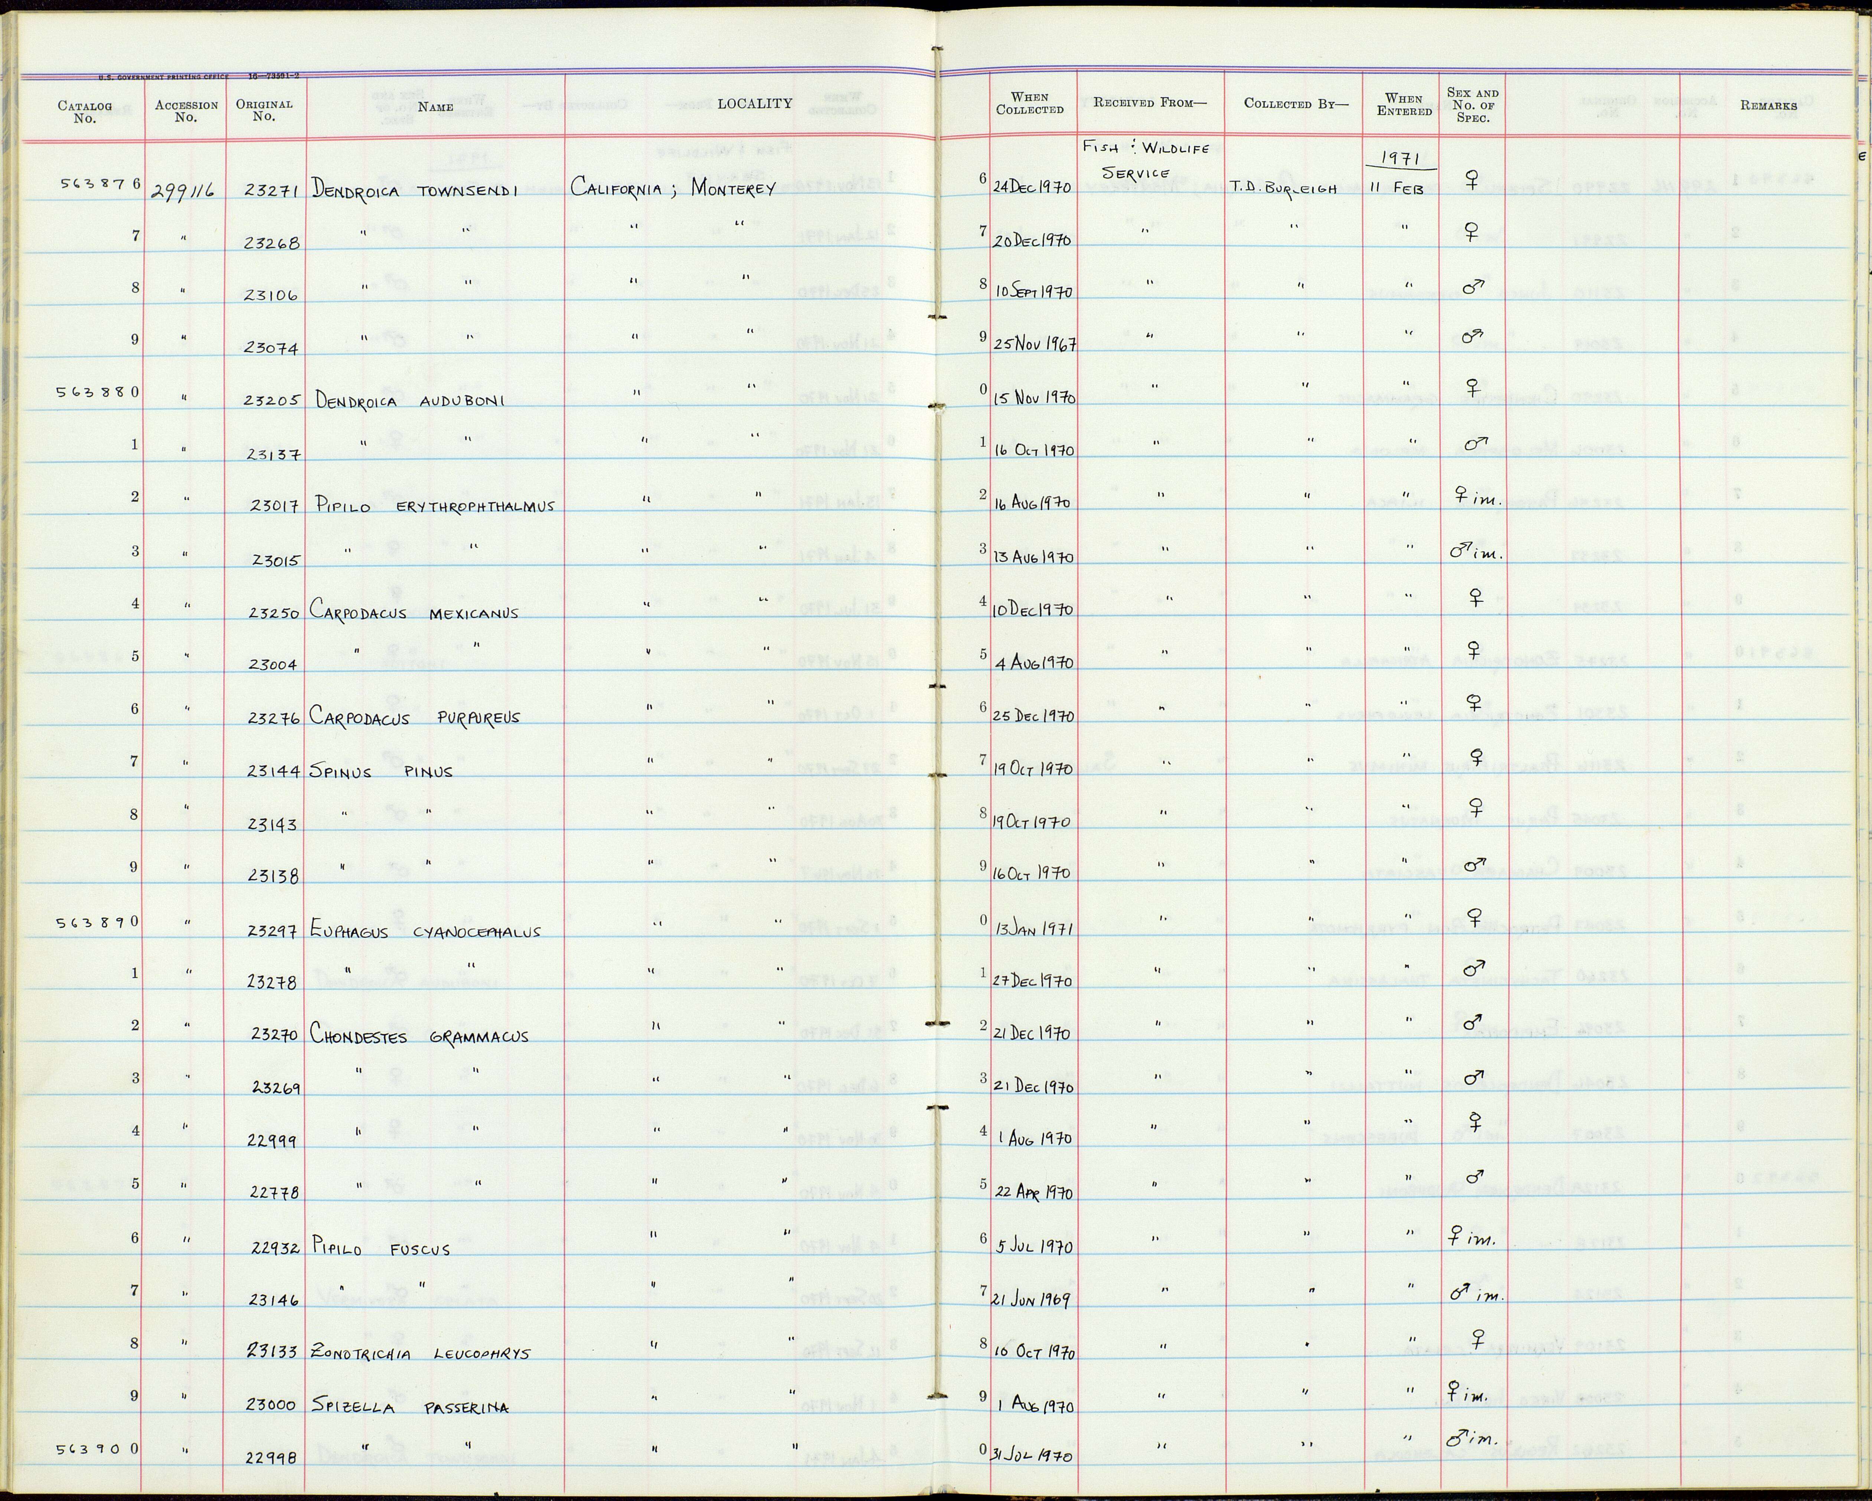This screenshot has height=1501, width=1872.
Task: Select the 'Original No.' column header
Action: 264,110
